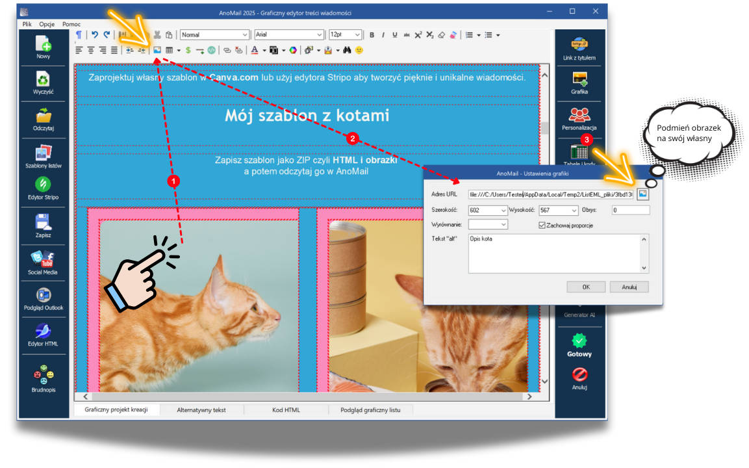Click the green dollar sign toolbar icon
Screen dimensions: 749x468
pos(188,49)
